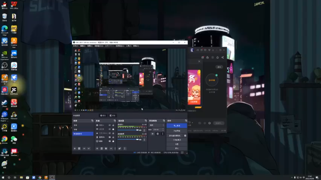This screenshot has width=321, height=180.
Task: Click the transition duration spinner arrows
Action: [163, 129]
